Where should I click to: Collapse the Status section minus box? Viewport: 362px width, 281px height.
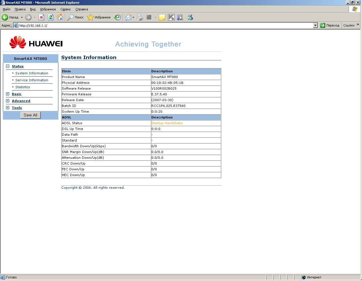pos(8,66)
